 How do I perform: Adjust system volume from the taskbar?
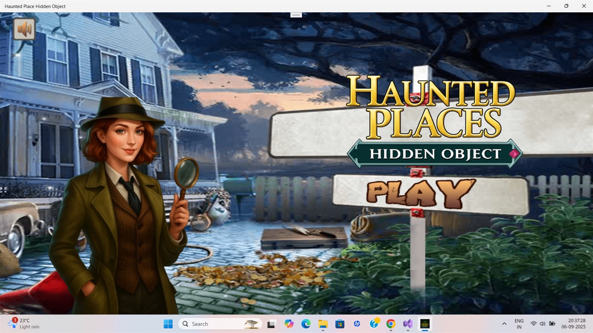coord(542,324)
